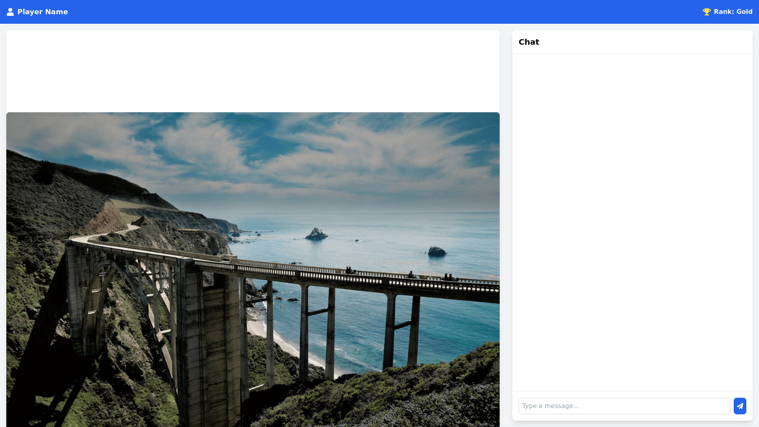
Task: Click the large rock island in ocean
Action: 316,234
